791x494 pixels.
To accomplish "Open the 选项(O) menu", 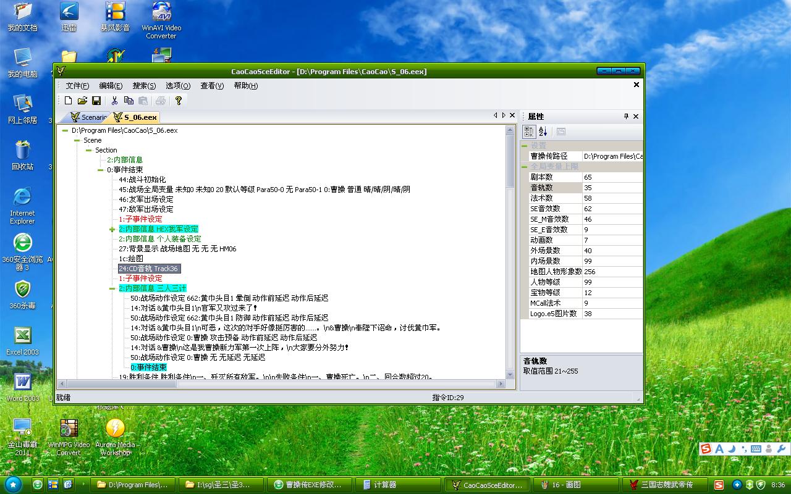I will [178, 86].
